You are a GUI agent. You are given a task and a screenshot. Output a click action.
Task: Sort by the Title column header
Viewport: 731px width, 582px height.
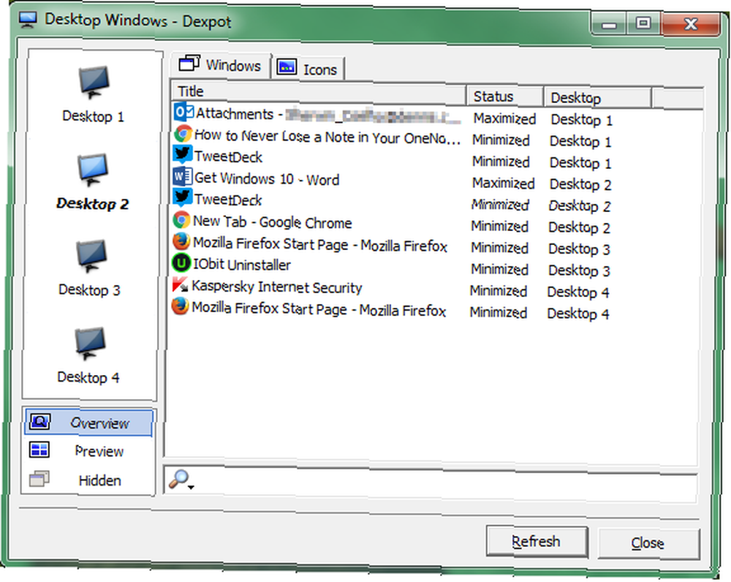coord(319,92)
